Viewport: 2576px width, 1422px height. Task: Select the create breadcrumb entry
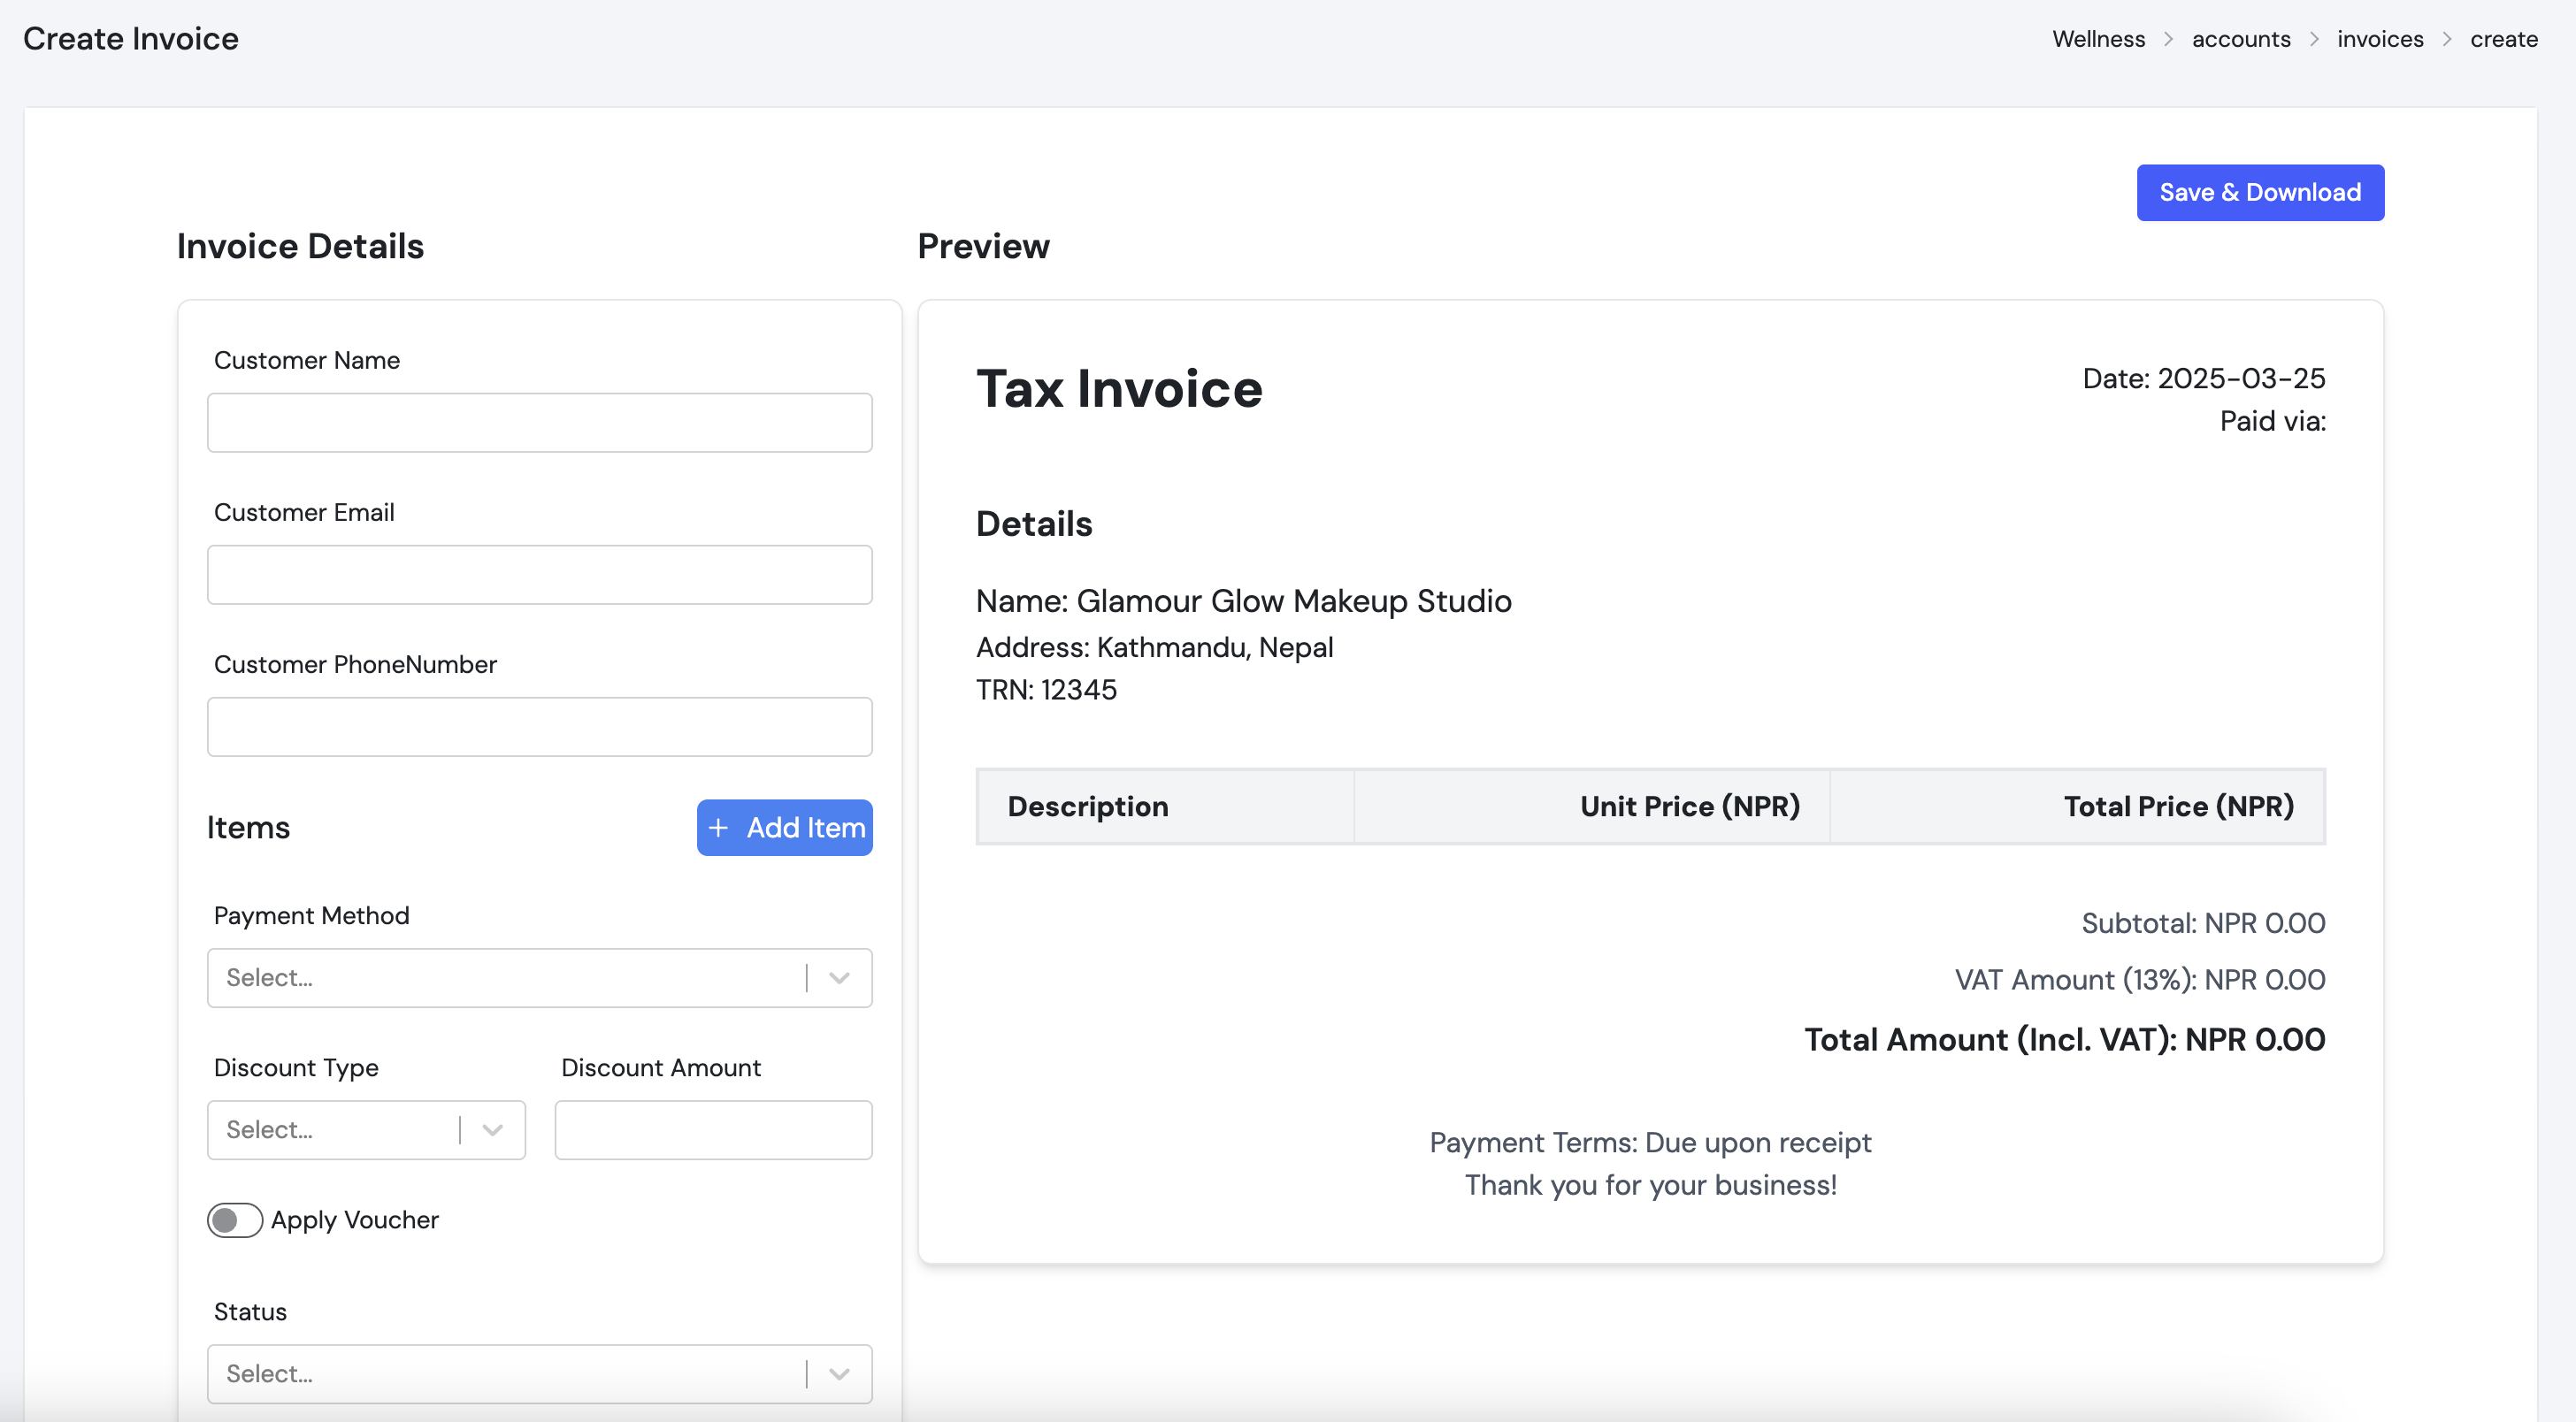click(2504, 39)
